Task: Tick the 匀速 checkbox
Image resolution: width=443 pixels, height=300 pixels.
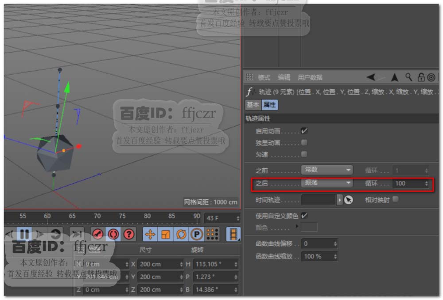Action: [304, 154]
